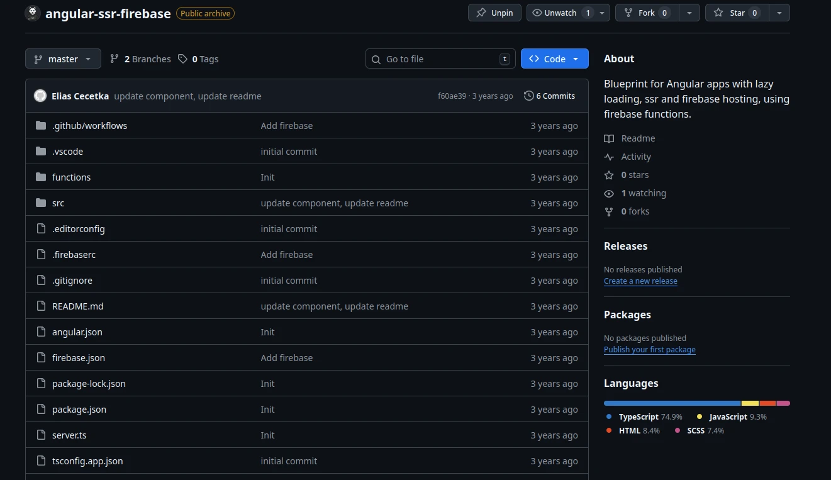Open the Code download menu
The height and width of the screenshot is (480, 831).
coord(554,58)
